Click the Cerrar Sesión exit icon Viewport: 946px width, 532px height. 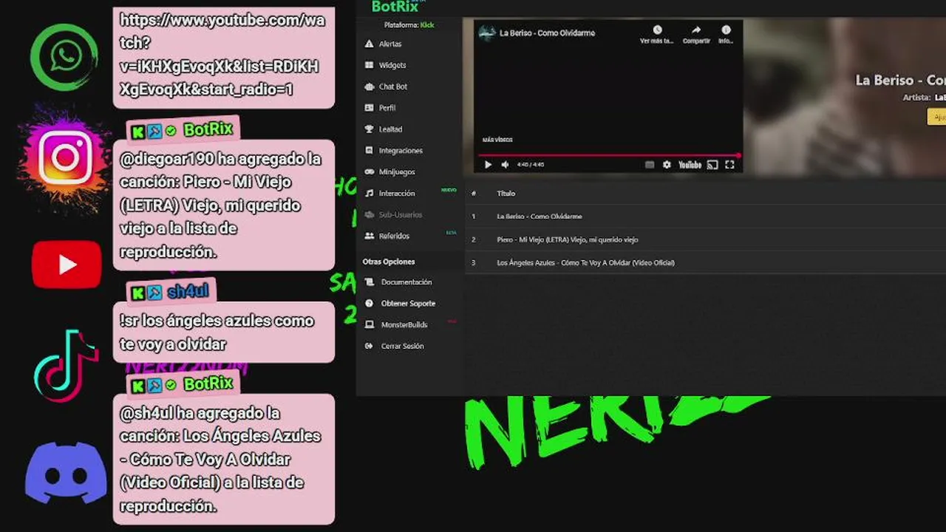(x=369, y=347)
